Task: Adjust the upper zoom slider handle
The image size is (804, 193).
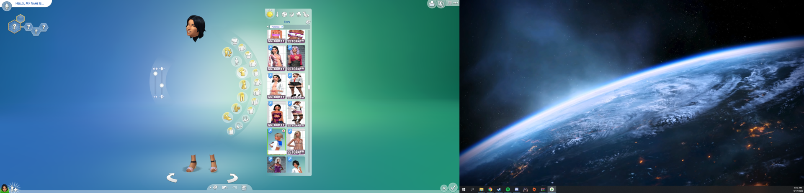Action: [155, 74]
